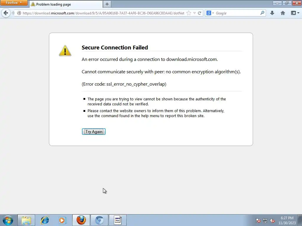Open the clock showing 6:27 PM
Viewport: 302px width, 226px height.
tap(287, 220)
